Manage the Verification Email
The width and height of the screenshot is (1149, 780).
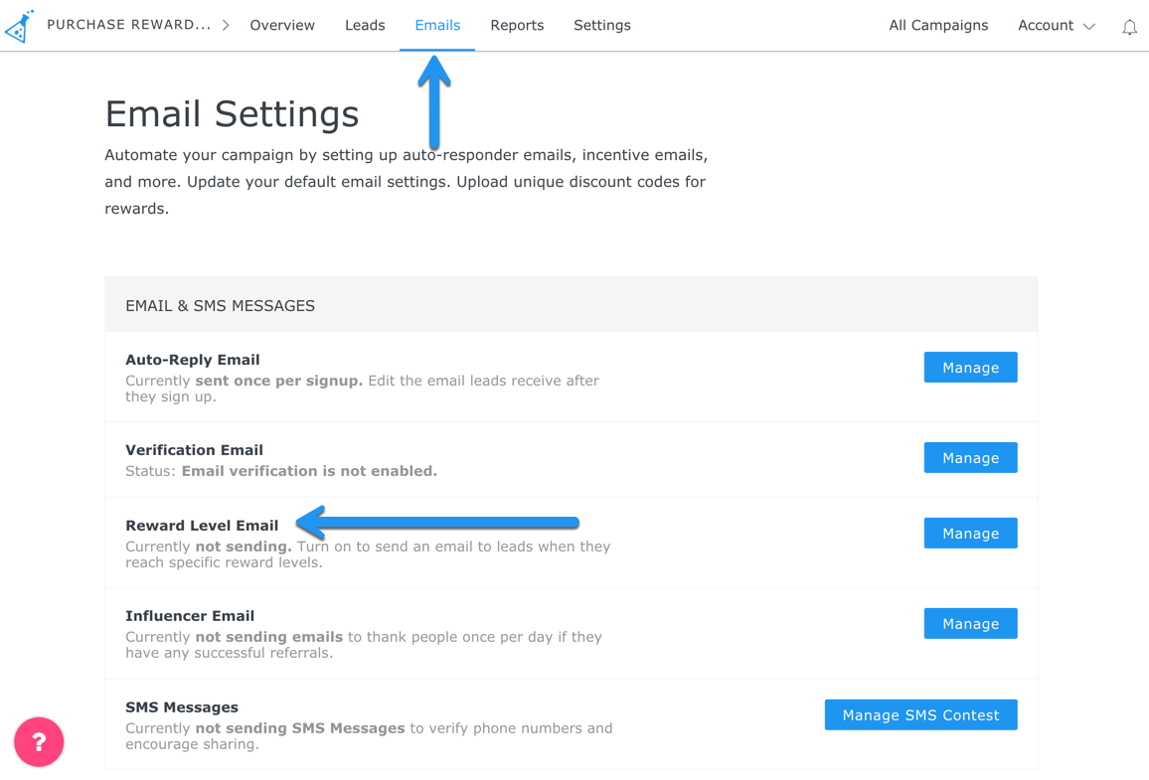point(970,458)
